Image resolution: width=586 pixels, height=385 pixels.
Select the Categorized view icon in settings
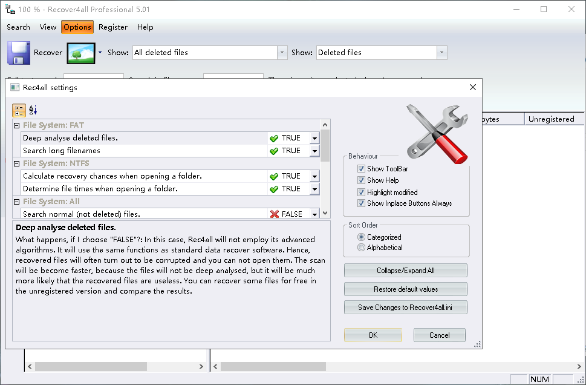point(19,110)
